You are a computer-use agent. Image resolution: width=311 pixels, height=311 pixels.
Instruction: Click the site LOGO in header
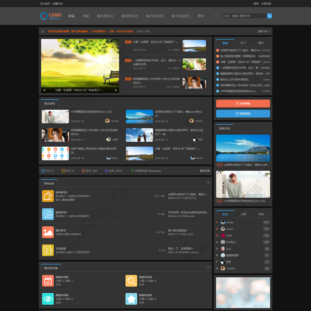51,16
